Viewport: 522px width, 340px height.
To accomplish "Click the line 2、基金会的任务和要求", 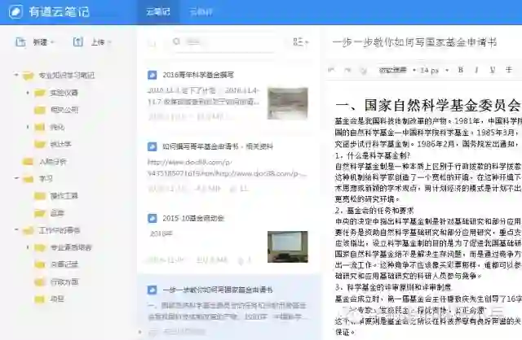I will 374,210.
